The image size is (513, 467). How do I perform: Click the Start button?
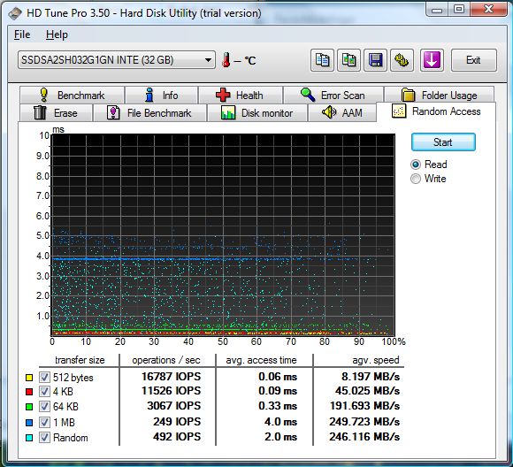(x=443, y=142)
